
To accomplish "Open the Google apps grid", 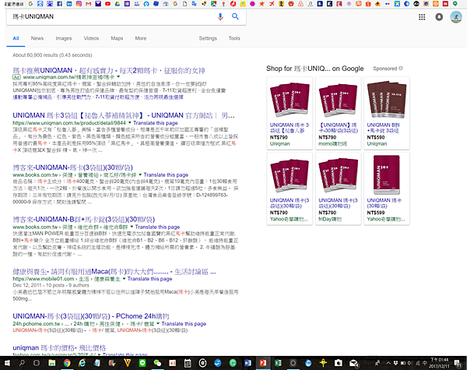I will 422,17.
